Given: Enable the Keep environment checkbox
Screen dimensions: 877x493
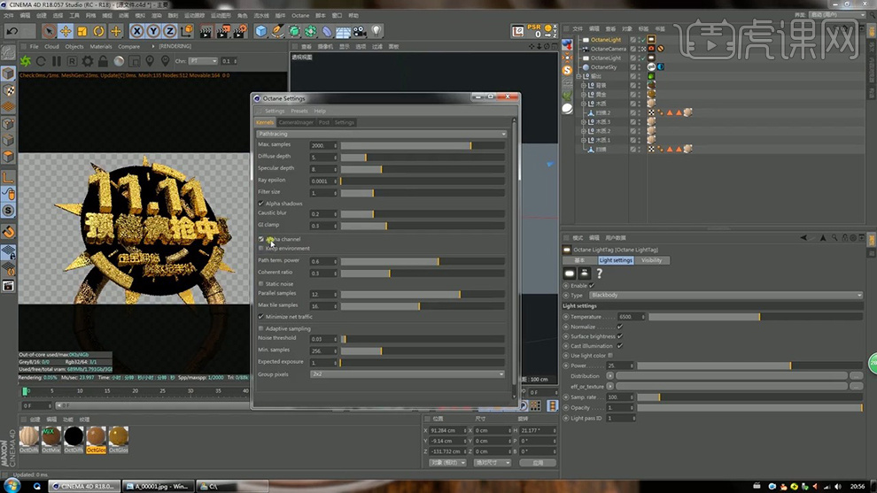Looking at the screenshot, I should click(x=260, y=248).
